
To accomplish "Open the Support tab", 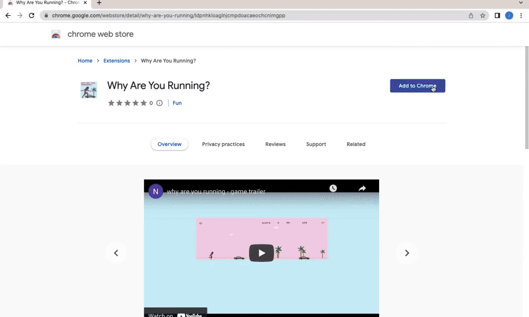I will (316, 144).
